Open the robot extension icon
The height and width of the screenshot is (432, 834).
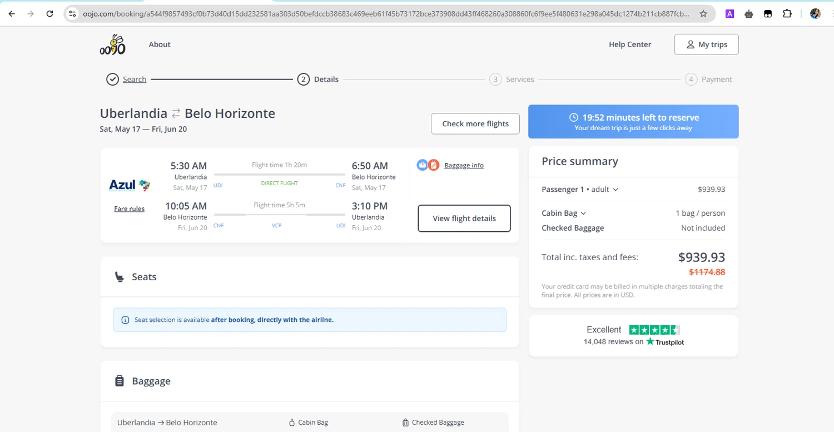pos(749,14)
